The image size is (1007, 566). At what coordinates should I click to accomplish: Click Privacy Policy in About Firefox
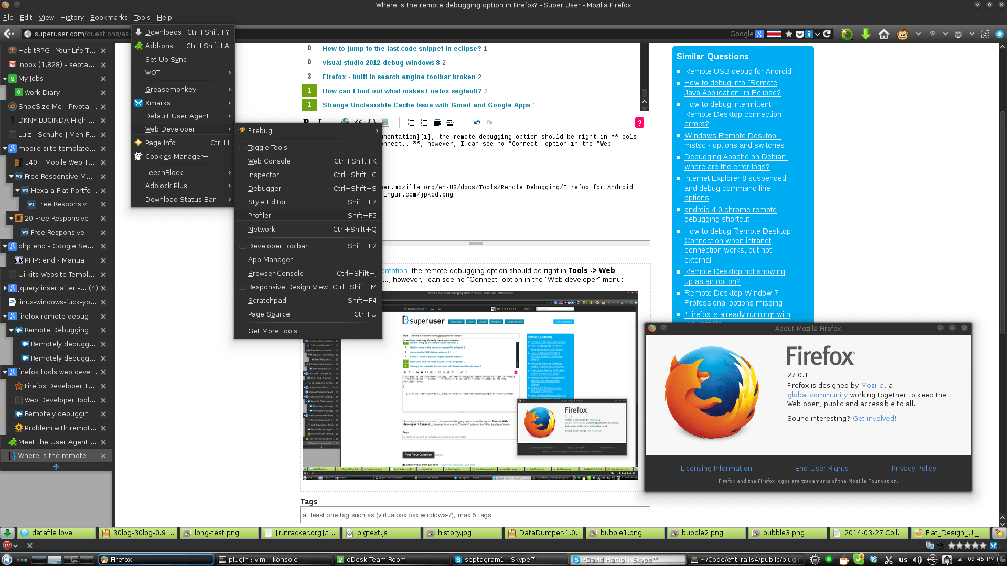(914, 469)
